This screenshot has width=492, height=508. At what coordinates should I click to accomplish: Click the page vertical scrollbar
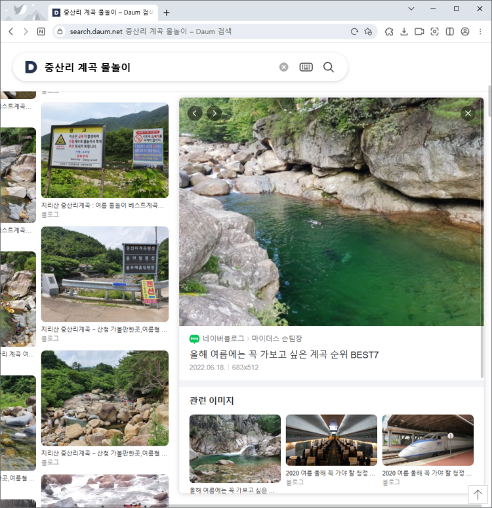(489, 102)
